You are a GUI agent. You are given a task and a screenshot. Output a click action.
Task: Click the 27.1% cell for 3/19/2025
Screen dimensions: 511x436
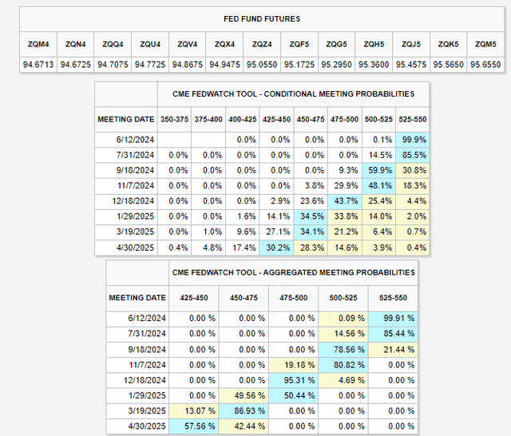coord(277,232)
